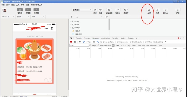Click the collapse file tree icon
The width and height of the screenshot is (187, 97).
pyautogui.click(x=106, y=17)
